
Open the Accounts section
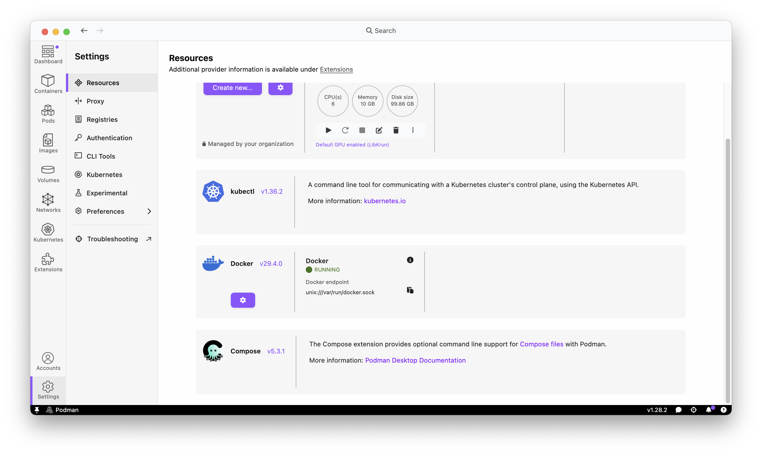(x=48, y=361)
